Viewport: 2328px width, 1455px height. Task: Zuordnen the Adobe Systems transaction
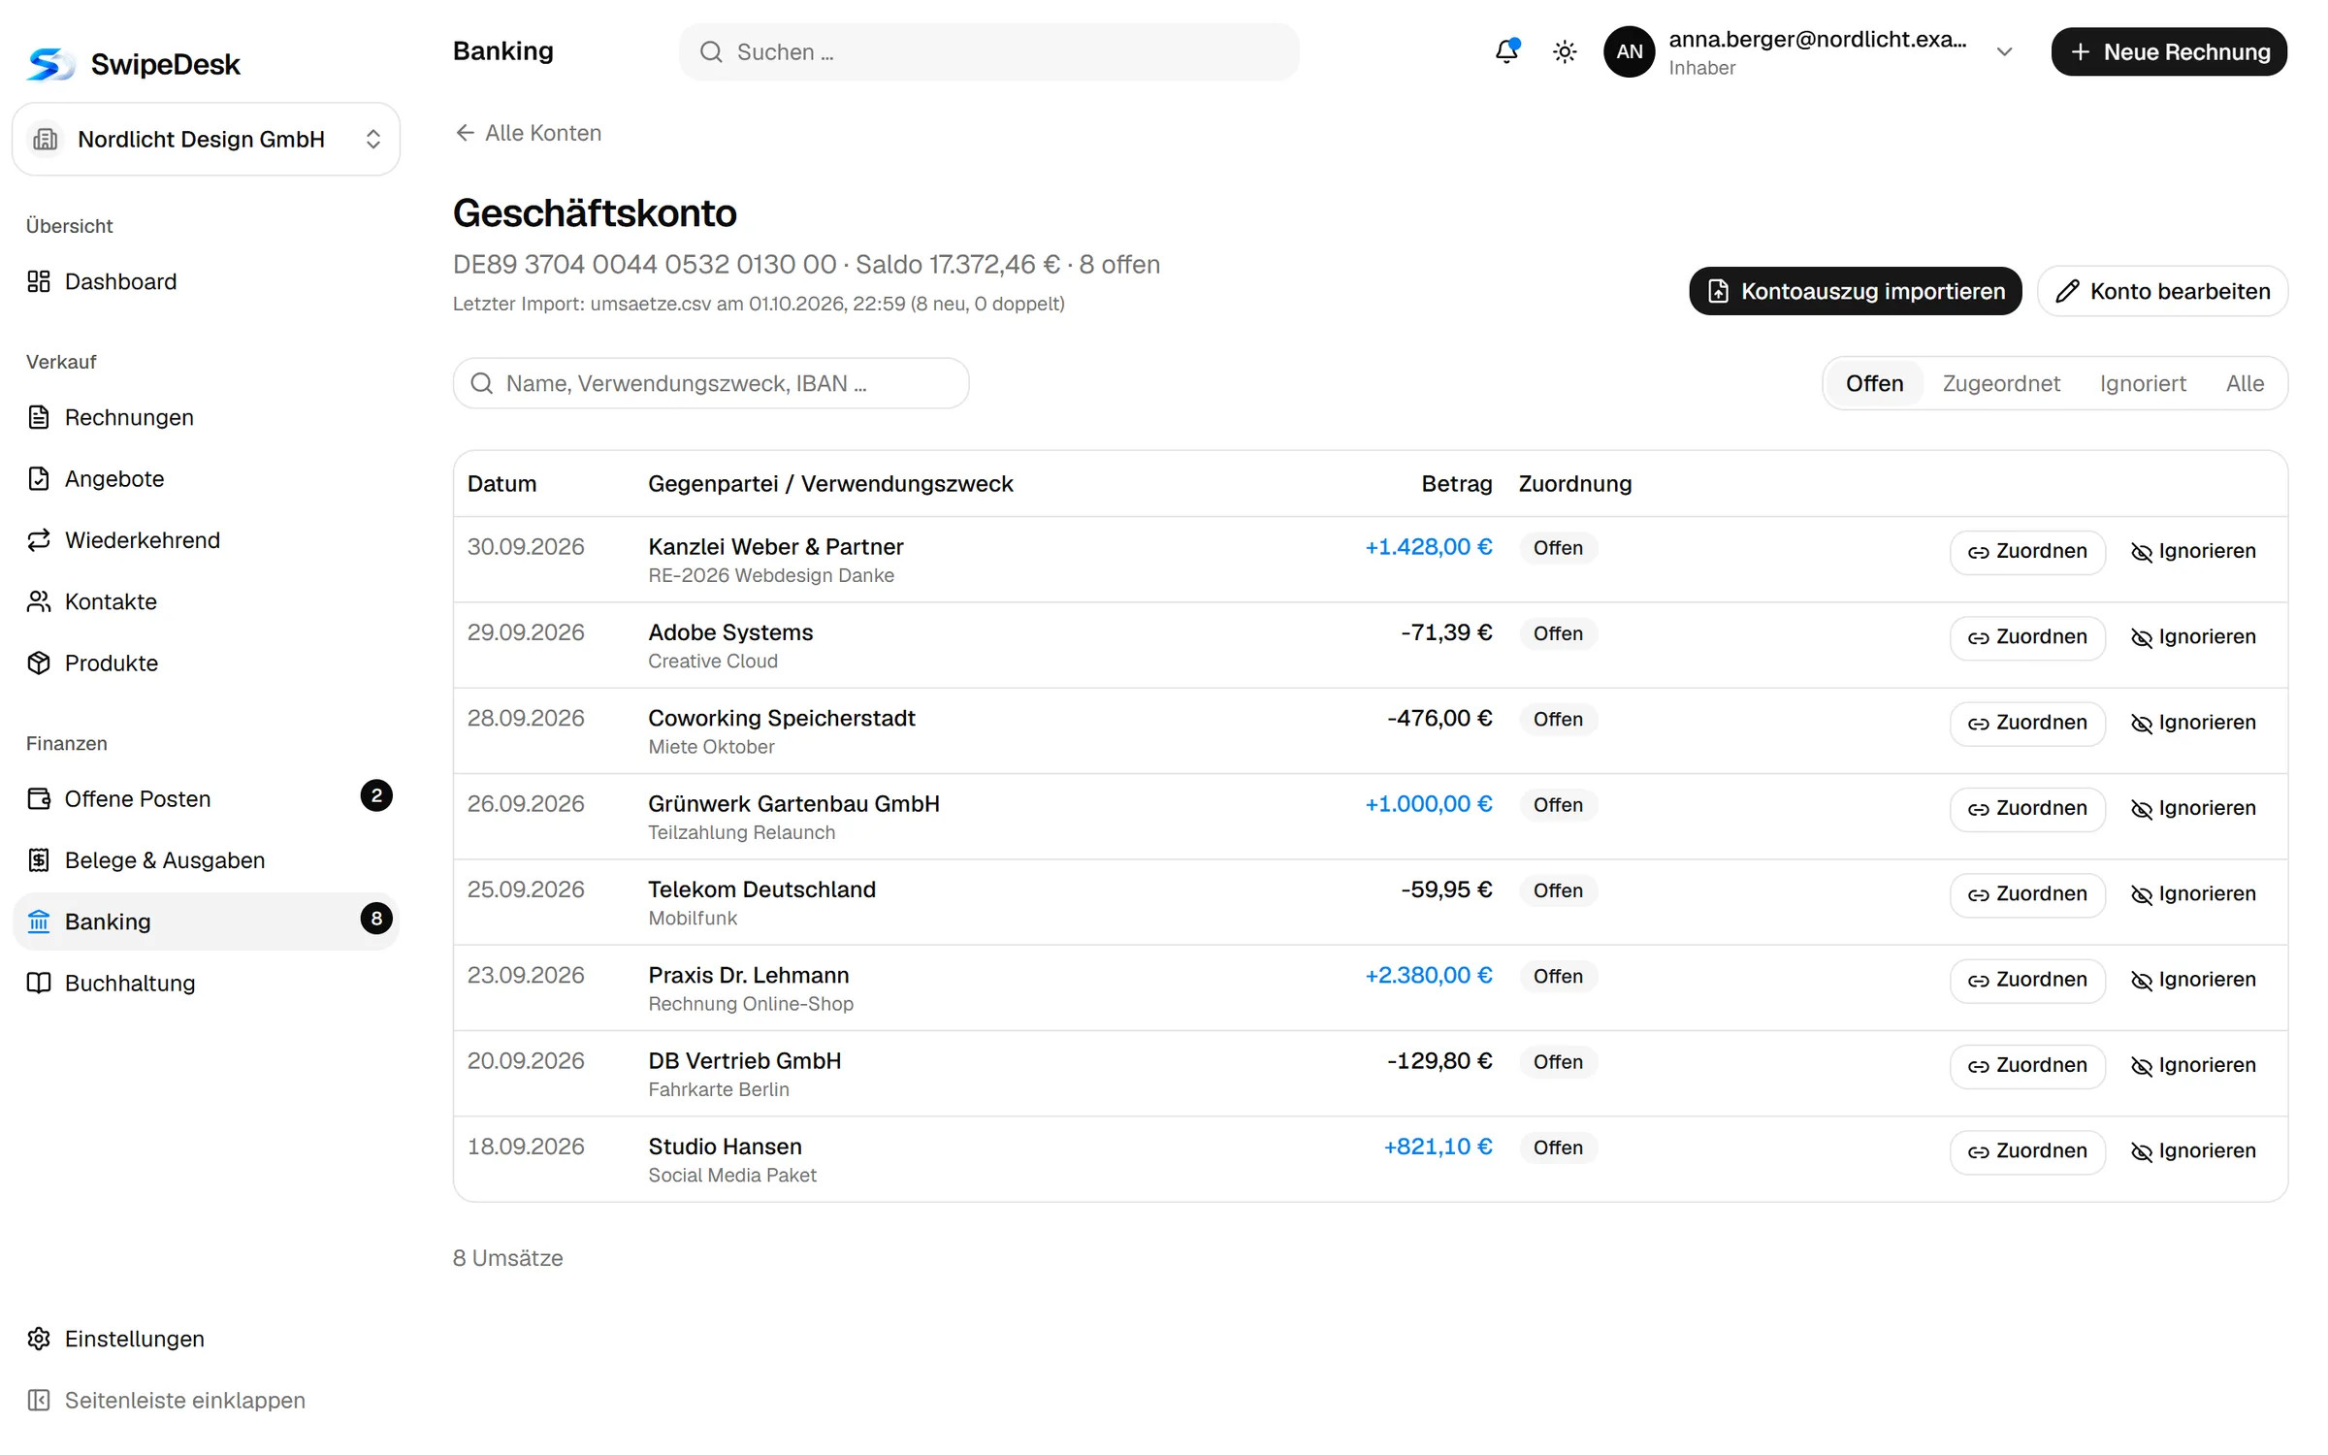2027,637
